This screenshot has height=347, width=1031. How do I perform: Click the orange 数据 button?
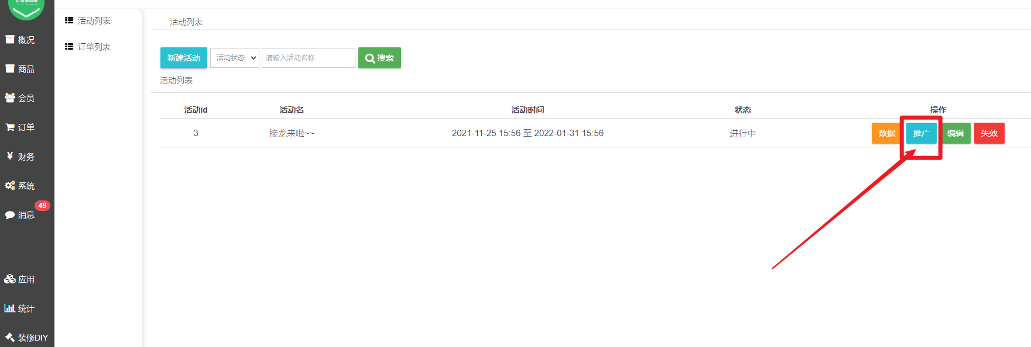pyautogui.click(x=886, y=133)
